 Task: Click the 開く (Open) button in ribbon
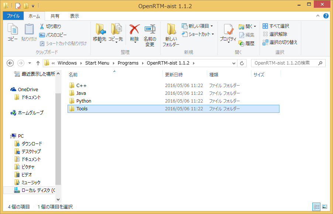click(x=247, y=26)
